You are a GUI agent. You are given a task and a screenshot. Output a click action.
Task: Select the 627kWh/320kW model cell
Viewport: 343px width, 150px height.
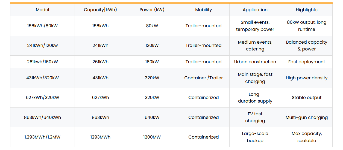(x=42, y=98)
